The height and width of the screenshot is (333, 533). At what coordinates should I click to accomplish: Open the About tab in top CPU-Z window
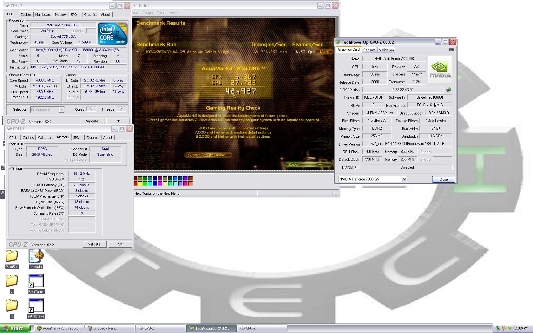[x=105, y=15]
